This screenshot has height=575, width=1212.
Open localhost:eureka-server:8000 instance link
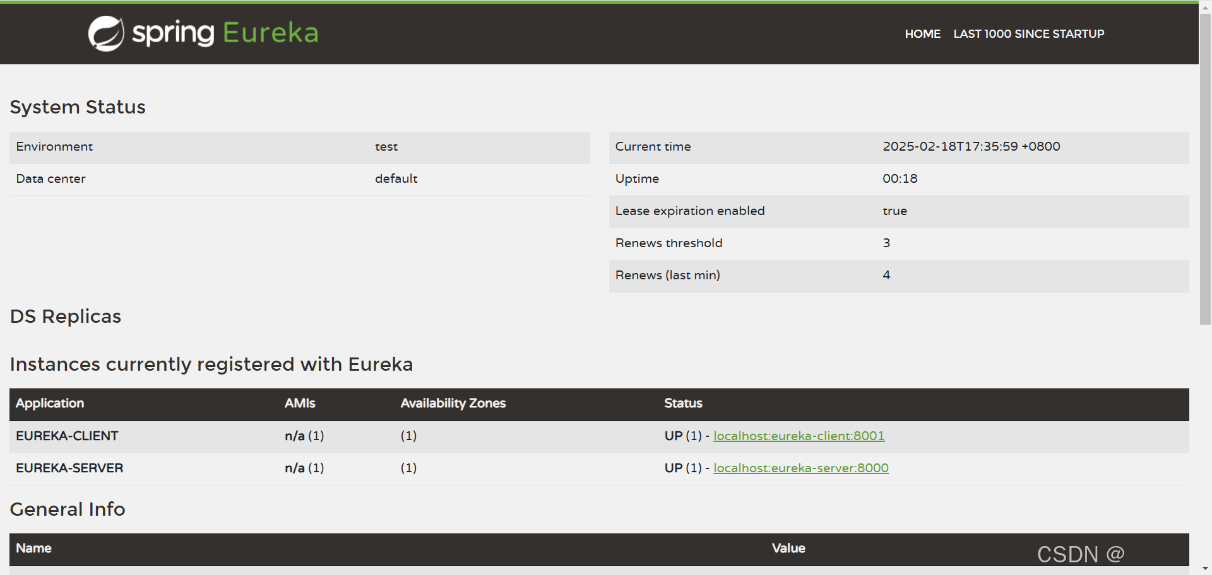click(x=800, y=468)
